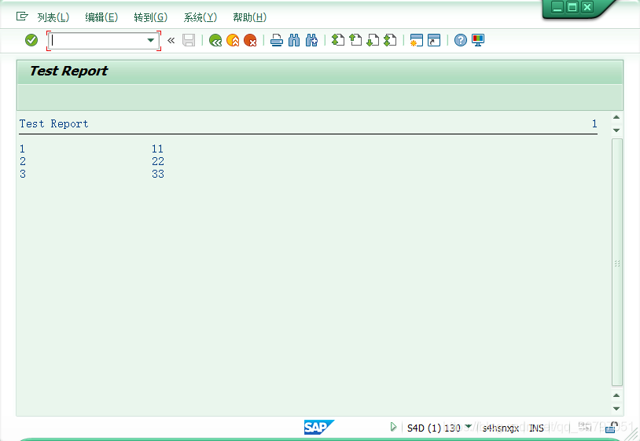Jump to the first page icon
This screenshot has height=441, width=640.
338,40
